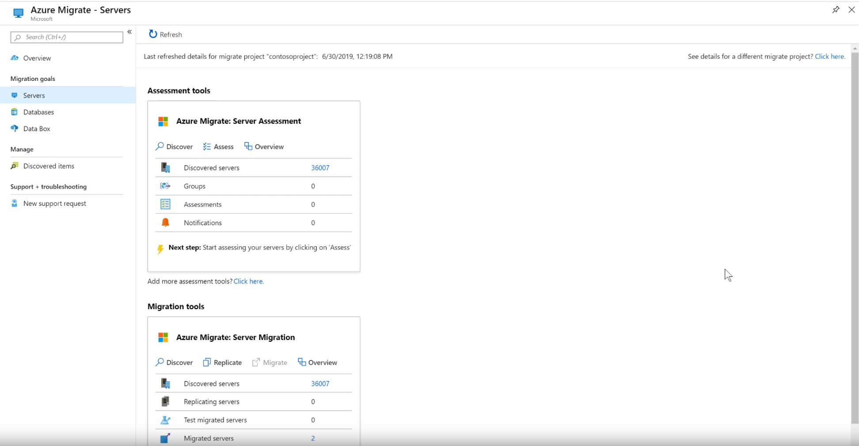The height and width of the screenshot is (446, 859).
Task: Click Replicate in Server Migration
Action: pyautogui.click(x=222, y=363)
